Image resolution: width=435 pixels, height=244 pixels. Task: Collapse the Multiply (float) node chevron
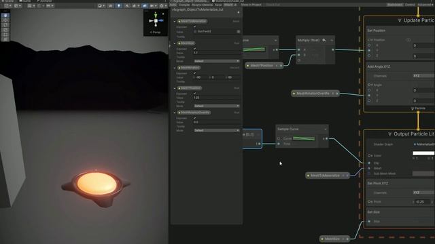[332, 41]
